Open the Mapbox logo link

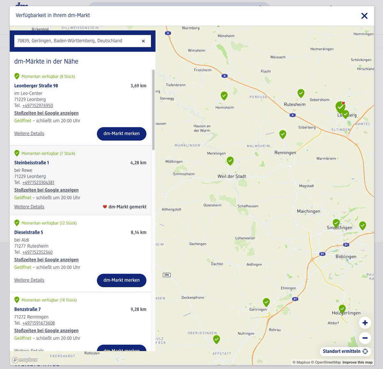[25, 360]
